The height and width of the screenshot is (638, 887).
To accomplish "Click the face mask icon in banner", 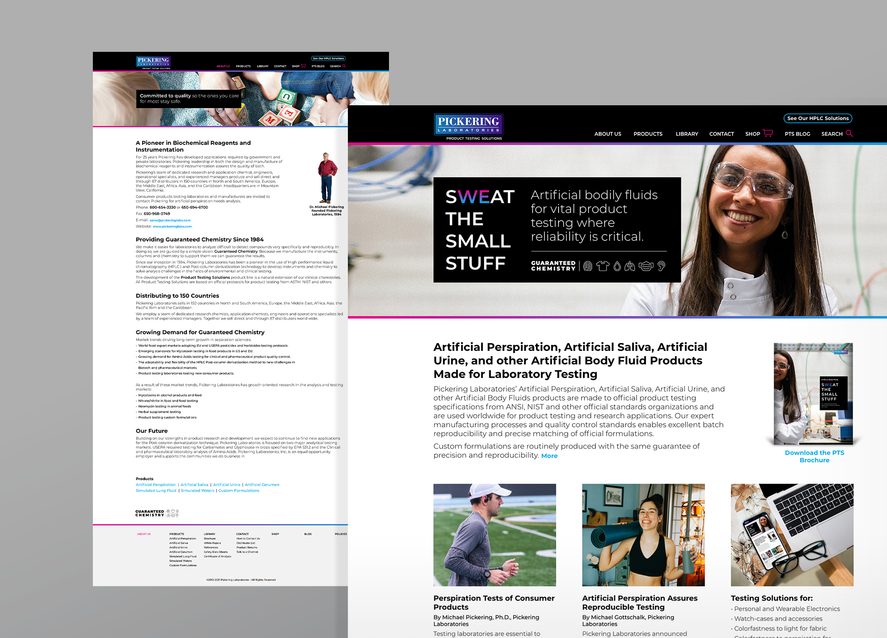I will pos(646,266).
